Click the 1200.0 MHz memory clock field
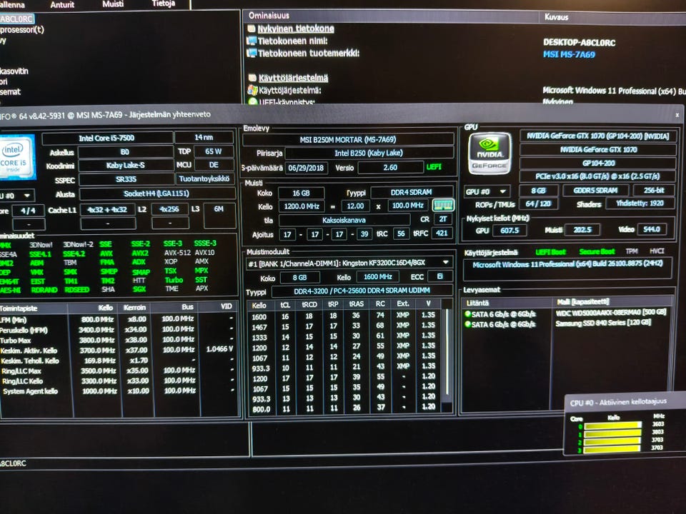Viewport: 686px width, 514px height. [302, 206]
